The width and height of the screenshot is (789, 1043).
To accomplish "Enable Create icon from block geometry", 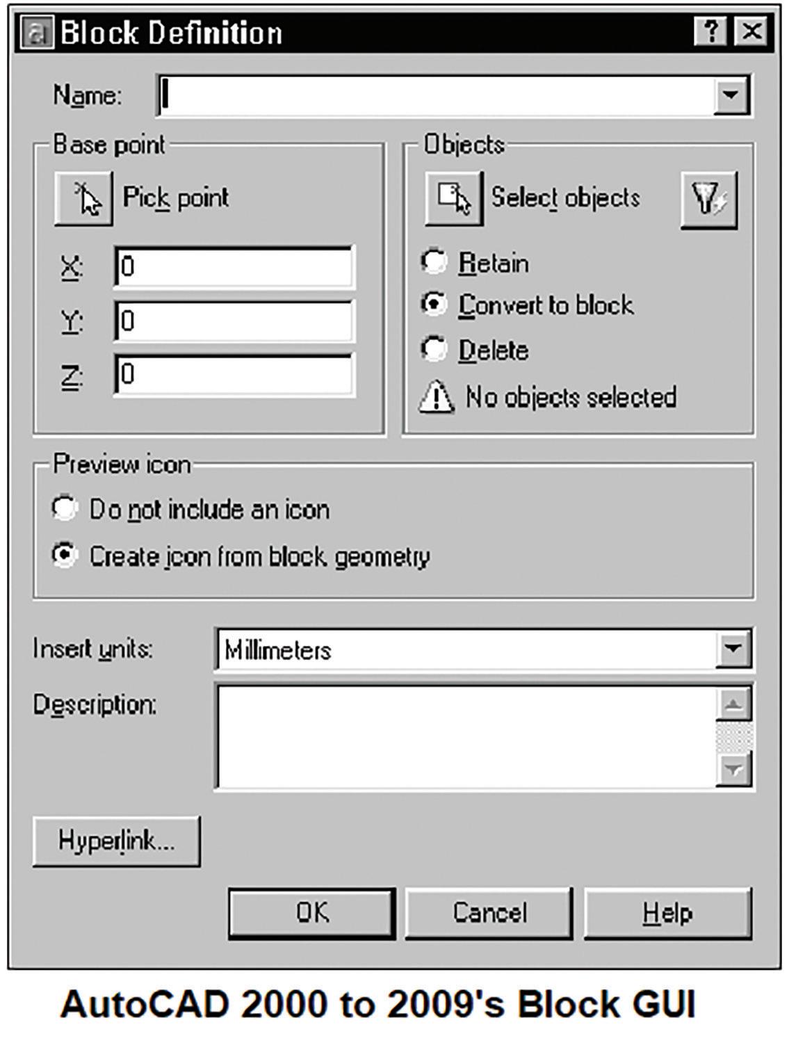I will [65, 555].
